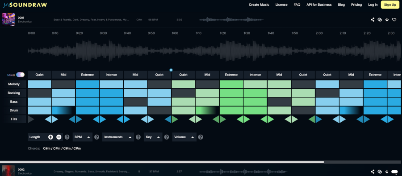Enable the dark Melody block at 0:10
This screenshot has height=176, width=402.
pyautogui.click(x=63, y=84)
